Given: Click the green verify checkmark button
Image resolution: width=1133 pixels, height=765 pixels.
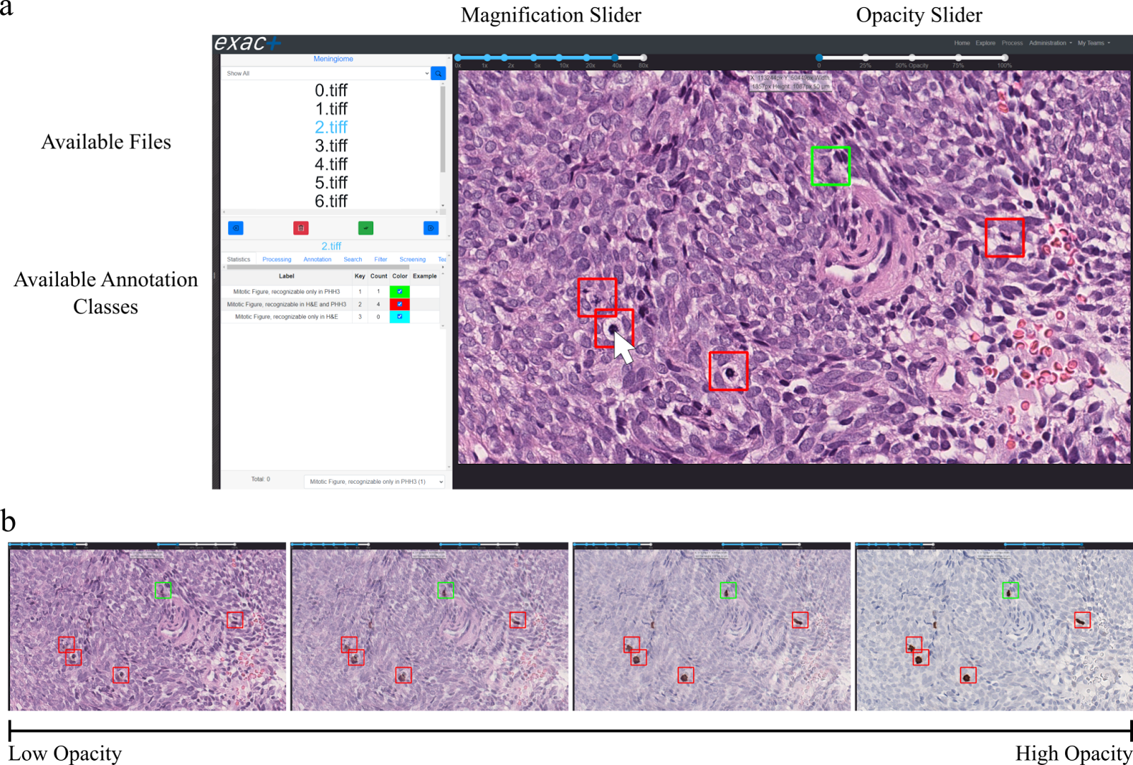Looking at the screenshot, I should click(x=365, y=228).
